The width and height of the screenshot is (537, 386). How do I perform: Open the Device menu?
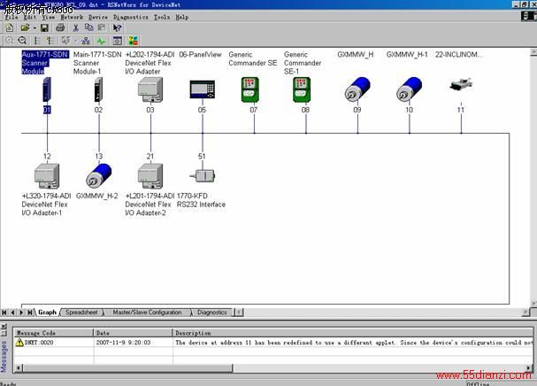[x=98, y=17]
